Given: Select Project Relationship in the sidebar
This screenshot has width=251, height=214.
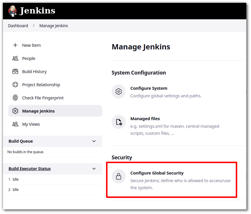Looking at the screenshot, I should click(x=41, y=85).
